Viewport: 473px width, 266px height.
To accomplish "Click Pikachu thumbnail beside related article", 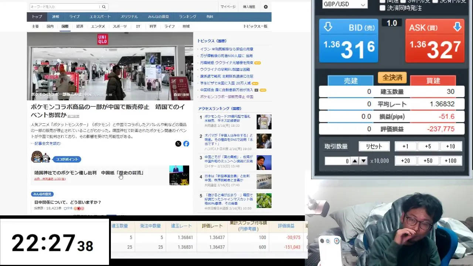I will (x=179, y=175).
